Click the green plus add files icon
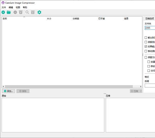Screen dimensions: 155x138 (3, 12)
